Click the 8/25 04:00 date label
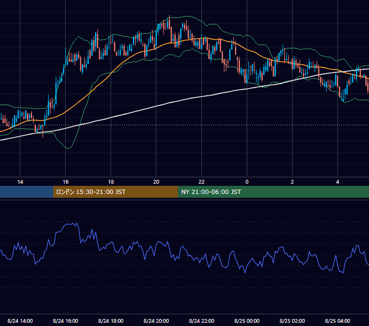This screenshot has height=326, width=369. (x=338, y=321)
